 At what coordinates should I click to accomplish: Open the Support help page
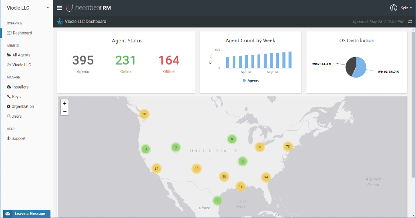pos(18,138)
